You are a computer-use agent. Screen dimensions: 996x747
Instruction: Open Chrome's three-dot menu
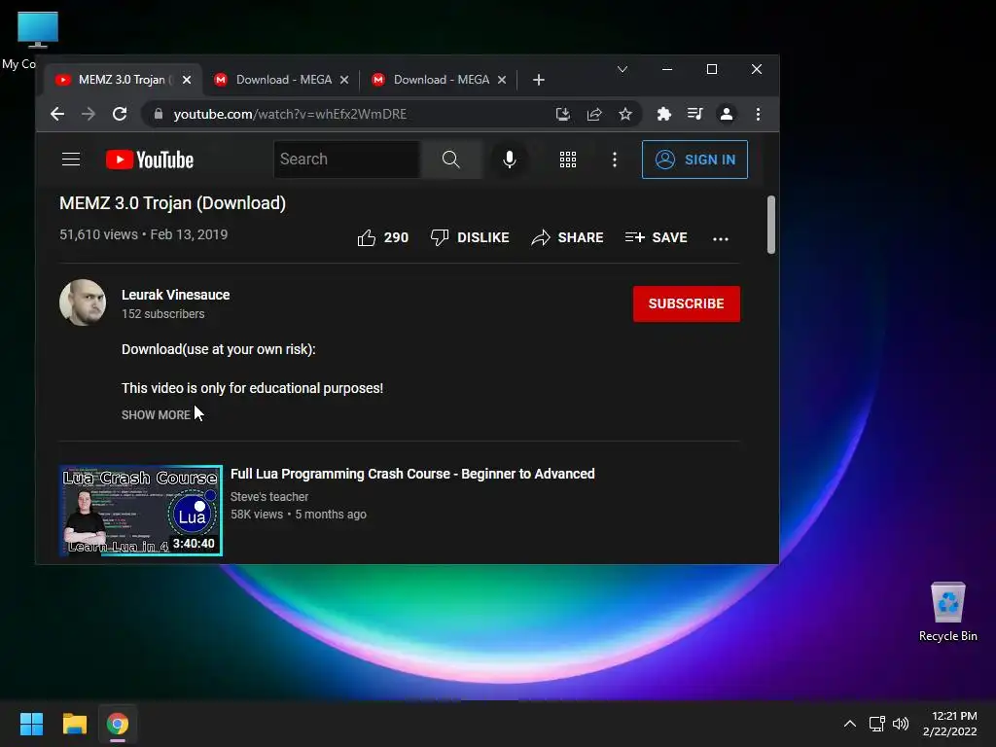point(758,115)
